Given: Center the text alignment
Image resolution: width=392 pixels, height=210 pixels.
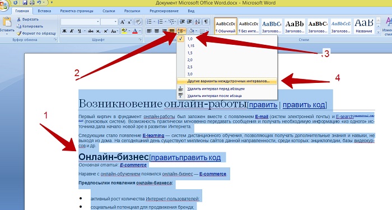Looking at the screenshot, I should 157,31.
